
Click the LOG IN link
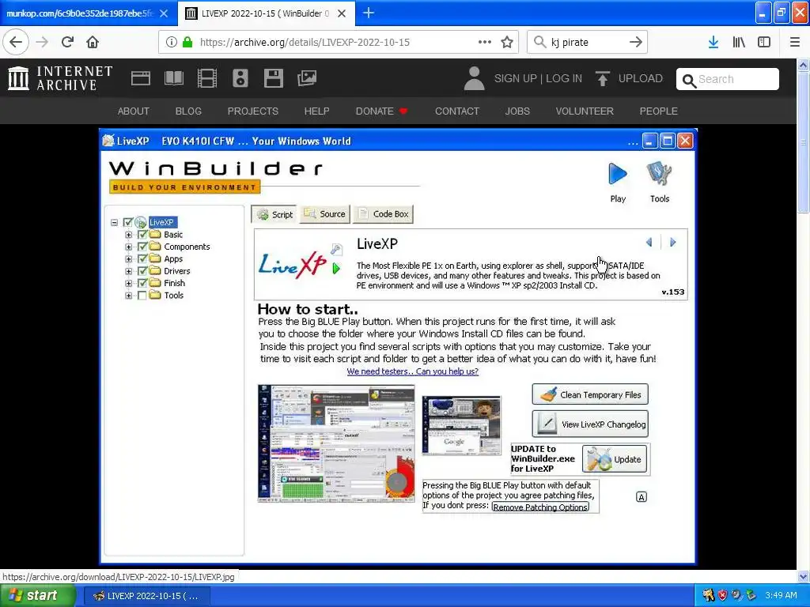pos(563,78)
